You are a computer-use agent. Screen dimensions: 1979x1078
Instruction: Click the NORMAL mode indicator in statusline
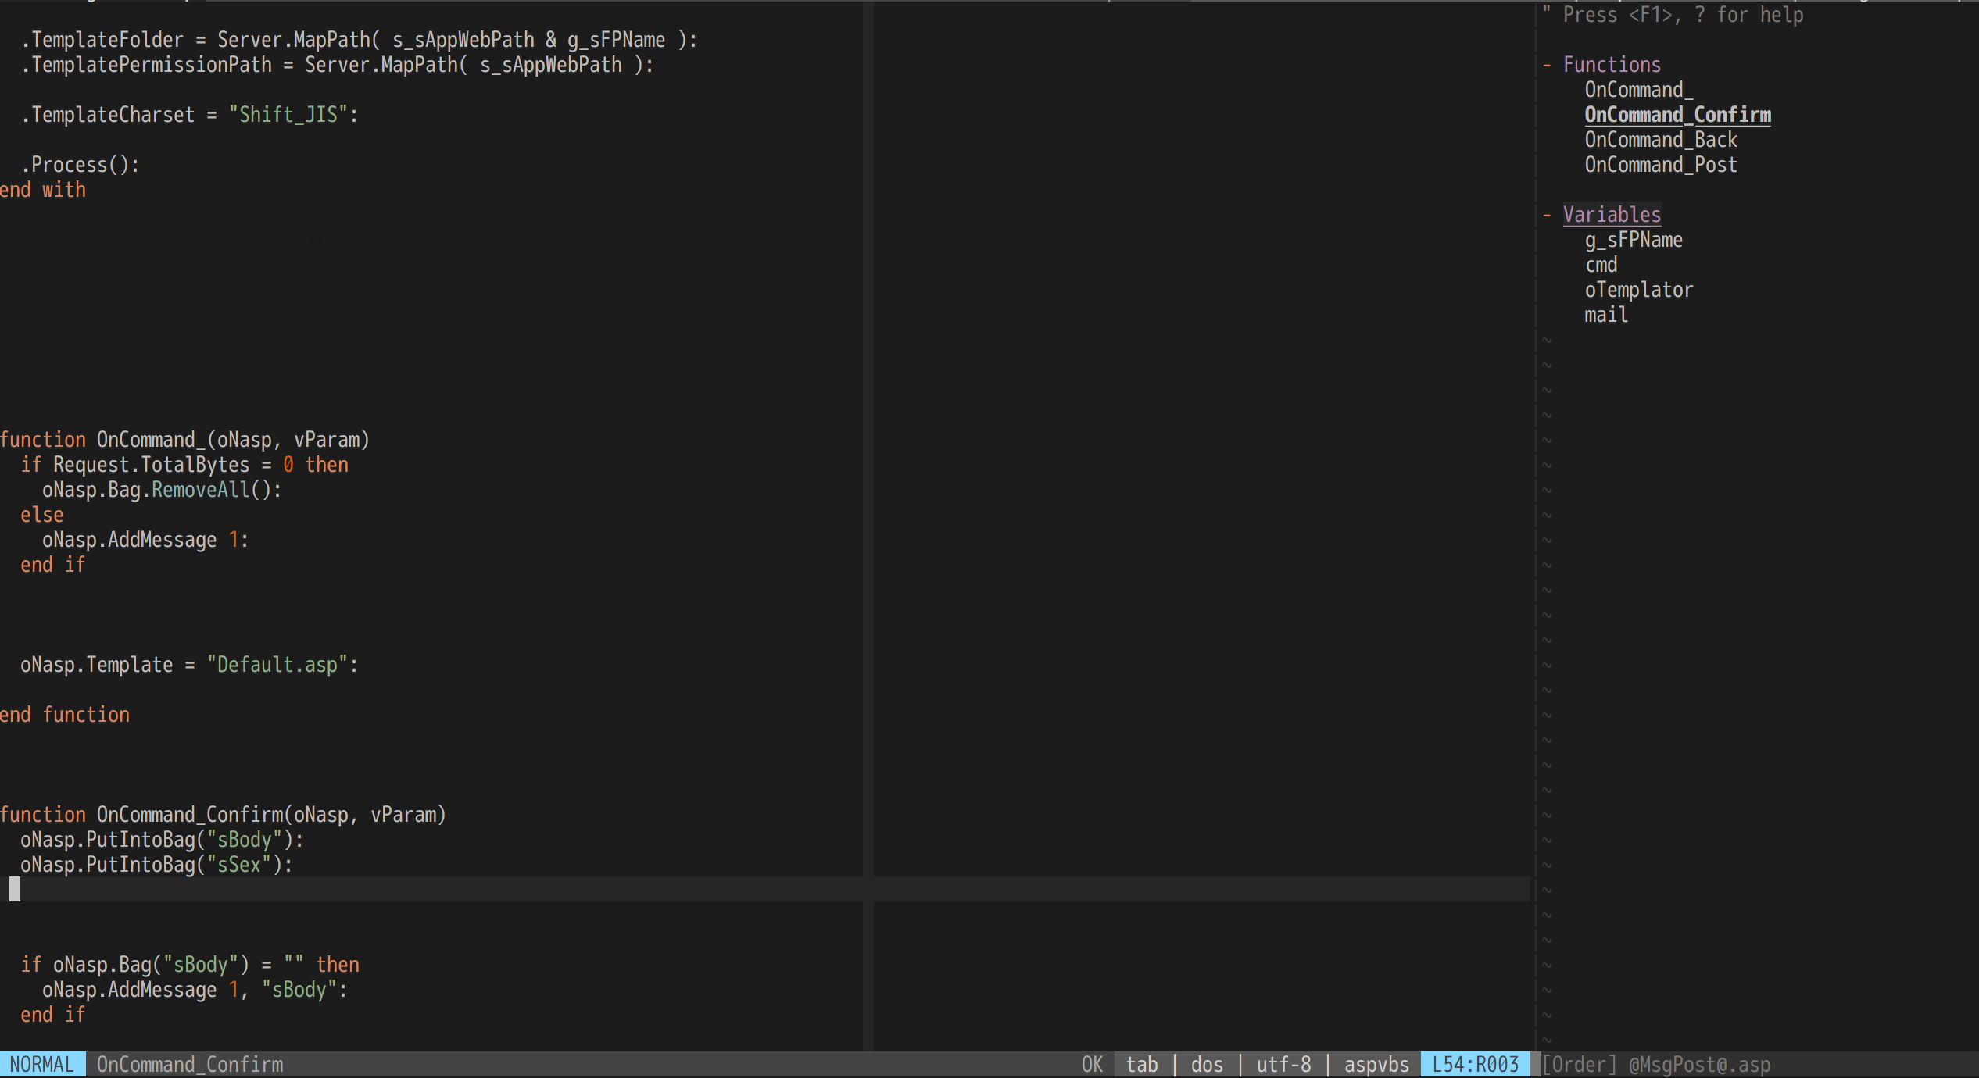42,1064
